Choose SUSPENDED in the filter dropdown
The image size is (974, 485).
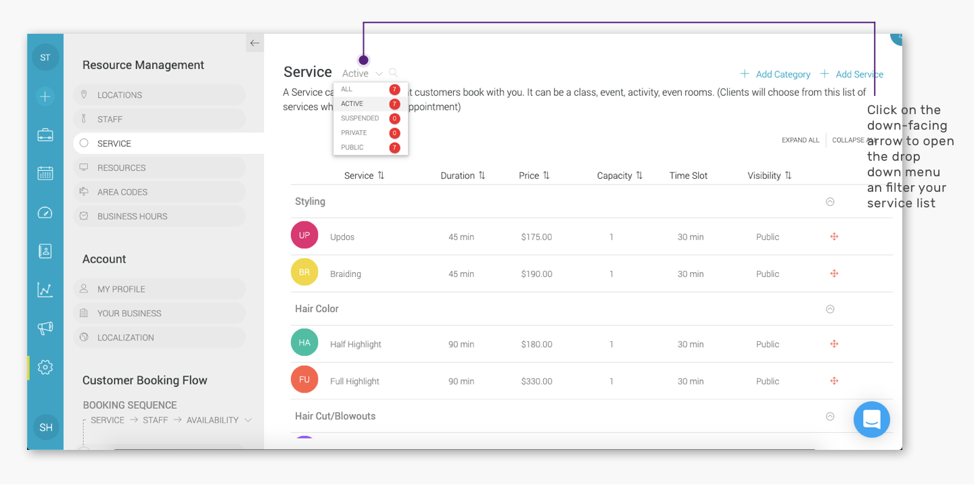click(371, 118)
